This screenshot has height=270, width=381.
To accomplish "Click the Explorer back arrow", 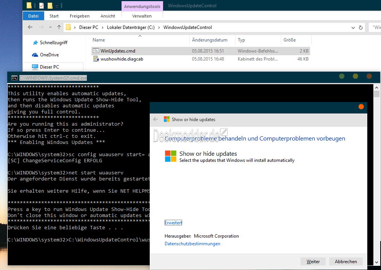I will 30,27.
